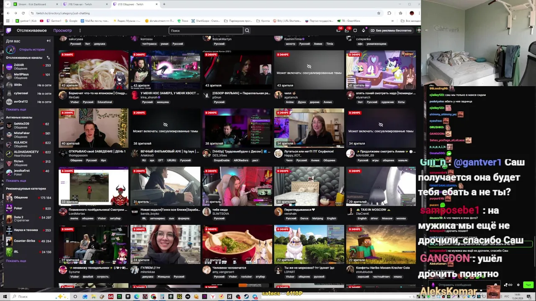Reload the Twitch page
This screenshot has height=301, width=536.
coord(23,13)
